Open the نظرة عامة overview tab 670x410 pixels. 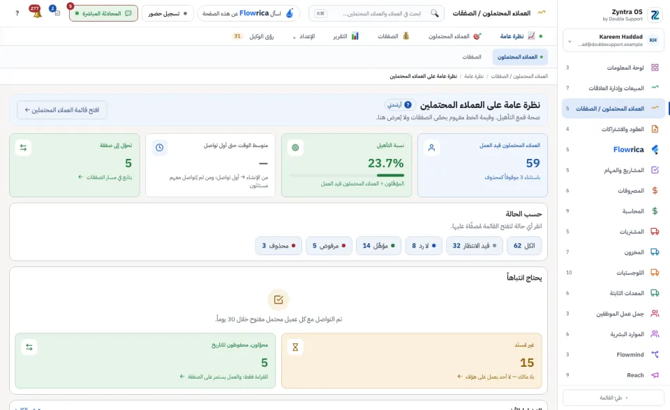click(x=518, y=36)
